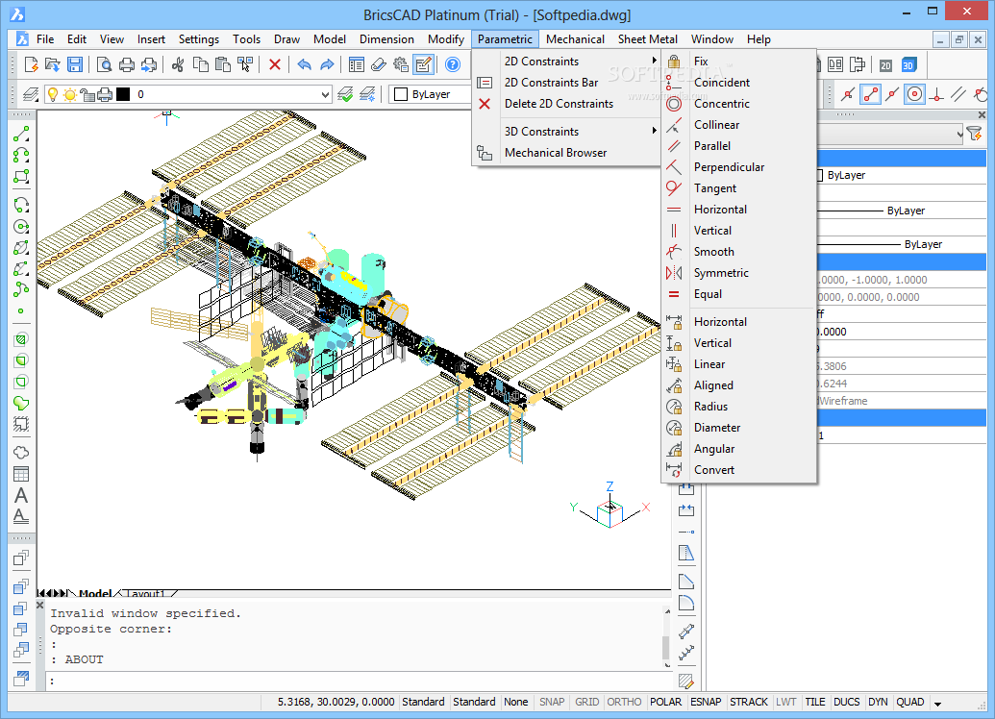Click the white ByLayer toolbar color swatch
The width and height of the screenshot is (995, 719).
coord(401,94)
